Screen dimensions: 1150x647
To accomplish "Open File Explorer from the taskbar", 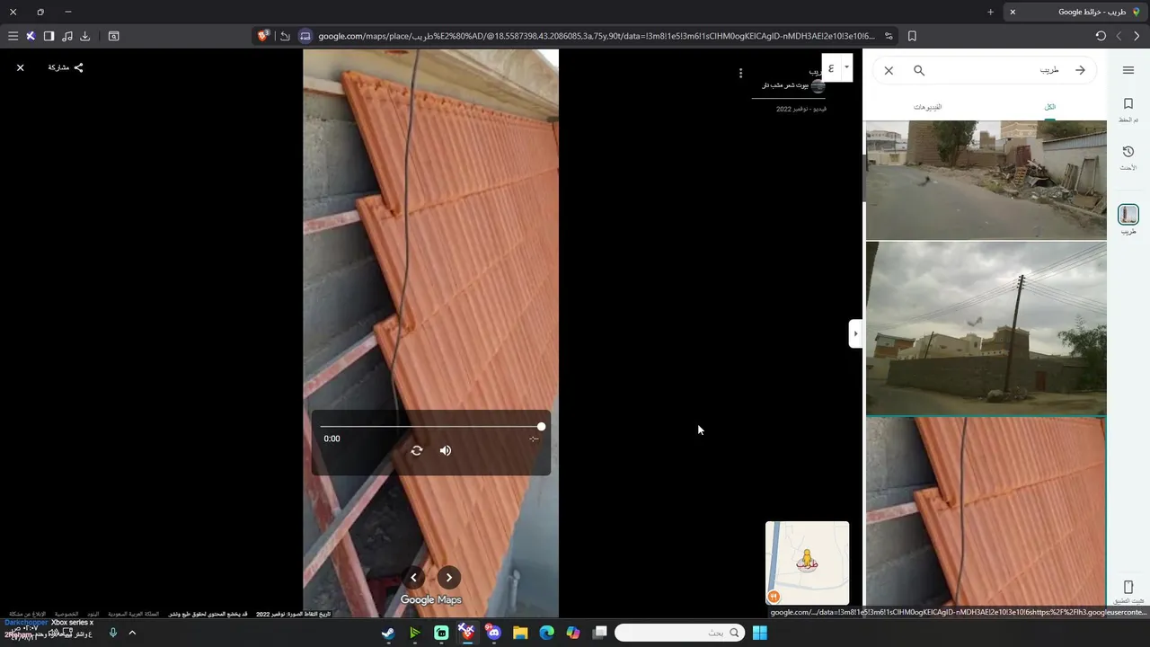I will [520, 633].
